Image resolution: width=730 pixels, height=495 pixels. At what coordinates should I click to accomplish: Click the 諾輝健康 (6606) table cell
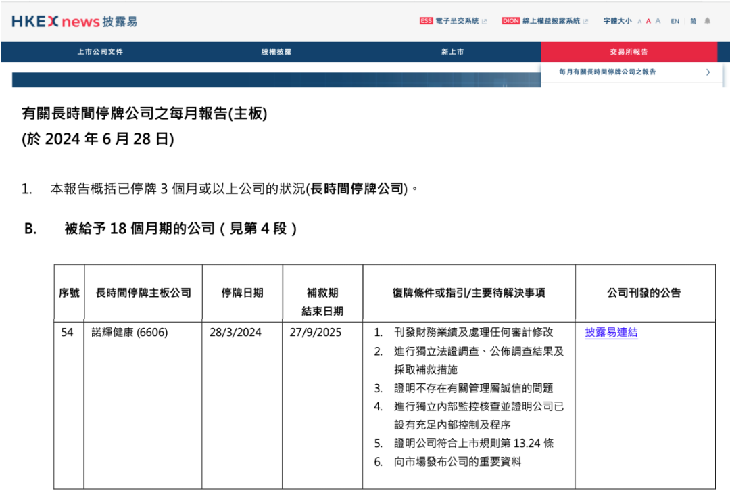coord(130,333)
